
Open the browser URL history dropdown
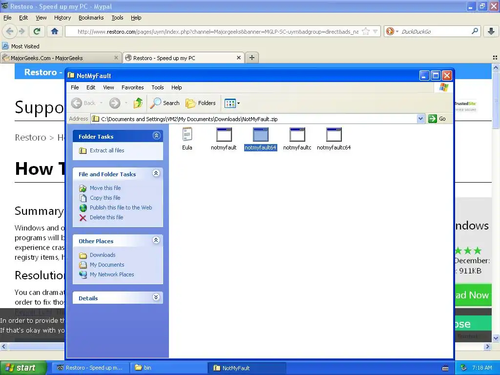point(375,32)
